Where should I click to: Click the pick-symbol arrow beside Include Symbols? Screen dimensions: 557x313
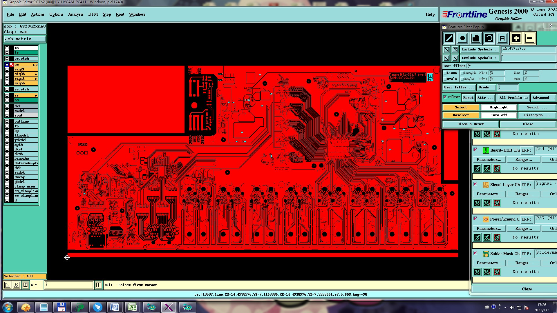click(446, 50)
